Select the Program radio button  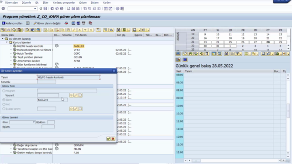pos(4,91)
